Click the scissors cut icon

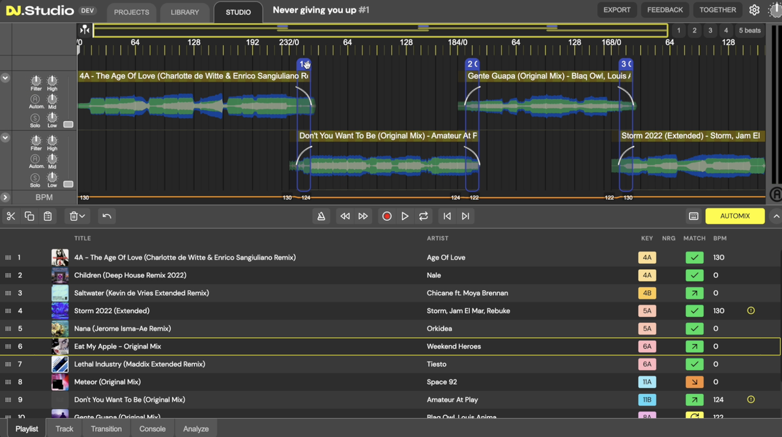coord(11,216)
